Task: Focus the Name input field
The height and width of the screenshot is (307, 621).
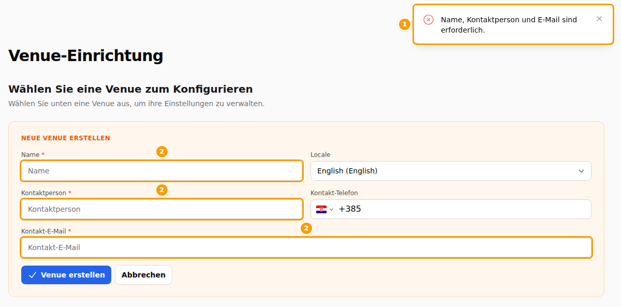Action: pyautogui.click(x=161, y=171)
